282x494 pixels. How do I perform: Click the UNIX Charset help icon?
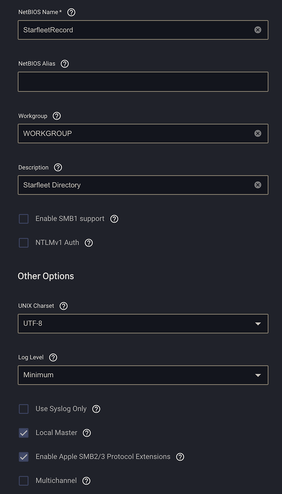tap(63, 306)
